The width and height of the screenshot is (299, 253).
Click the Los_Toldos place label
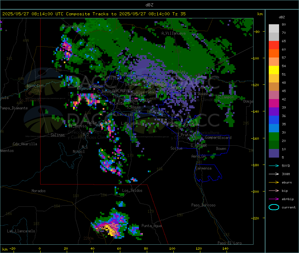point(132,190)
